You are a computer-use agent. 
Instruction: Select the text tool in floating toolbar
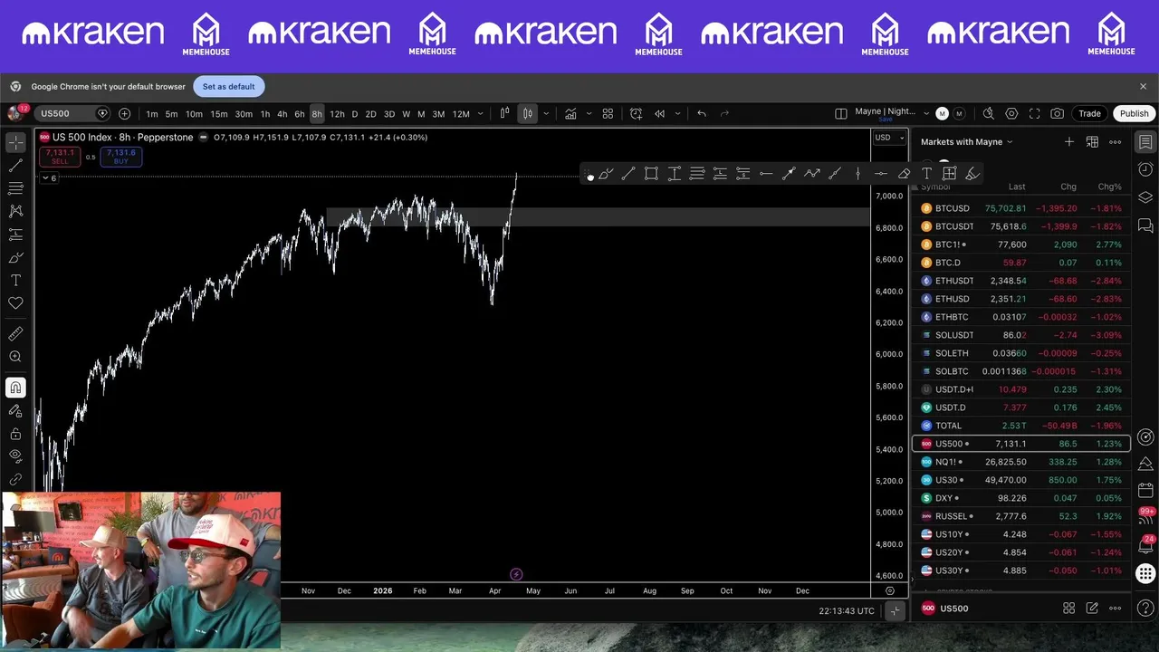(926, 174)
